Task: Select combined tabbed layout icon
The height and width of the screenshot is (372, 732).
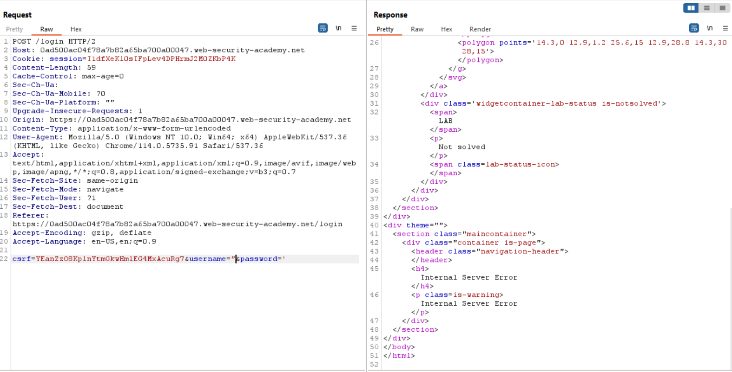Action: click(x=722, y=8)
